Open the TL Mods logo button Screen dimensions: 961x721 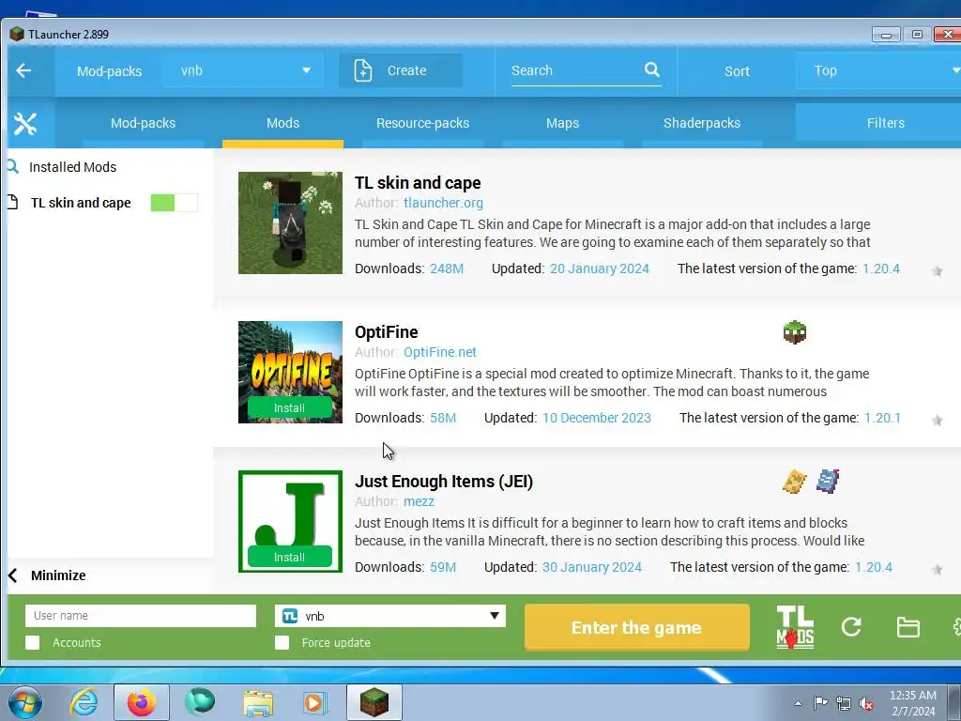[795, 627]
